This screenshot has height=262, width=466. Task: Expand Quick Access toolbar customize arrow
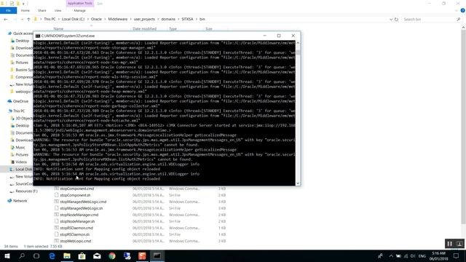[23, 4]
